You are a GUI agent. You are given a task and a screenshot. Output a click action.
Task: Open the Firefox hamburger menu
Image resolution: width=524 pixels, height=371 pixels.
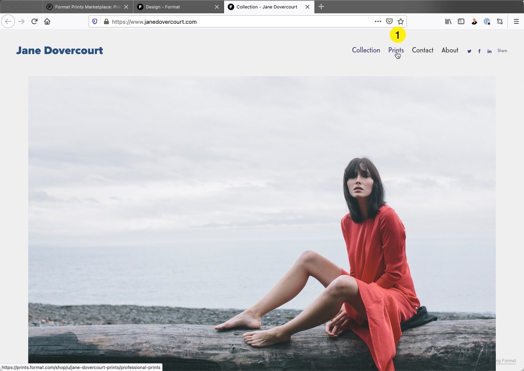(516, 22)
